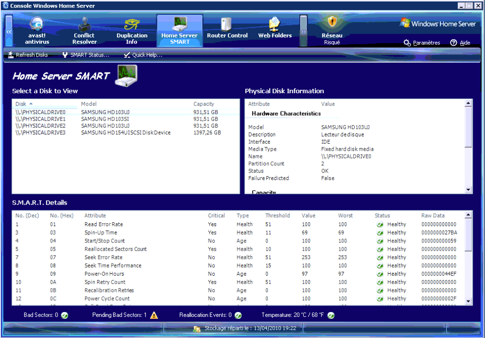Open the Aide link
The width and height of the screenshot is (485, 338).
coord(465,43)
